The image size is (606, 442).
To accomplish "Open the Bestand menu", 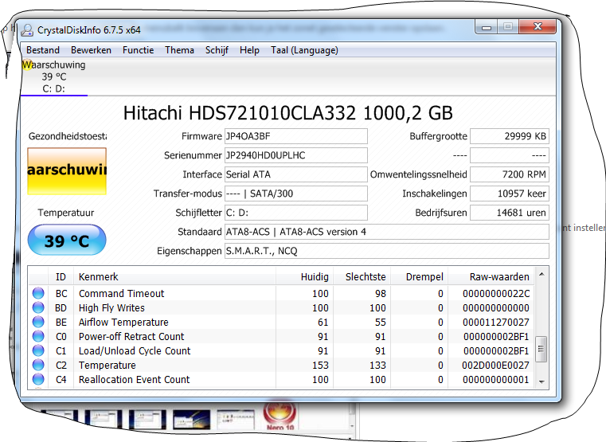I will click(x=43, y=50).
